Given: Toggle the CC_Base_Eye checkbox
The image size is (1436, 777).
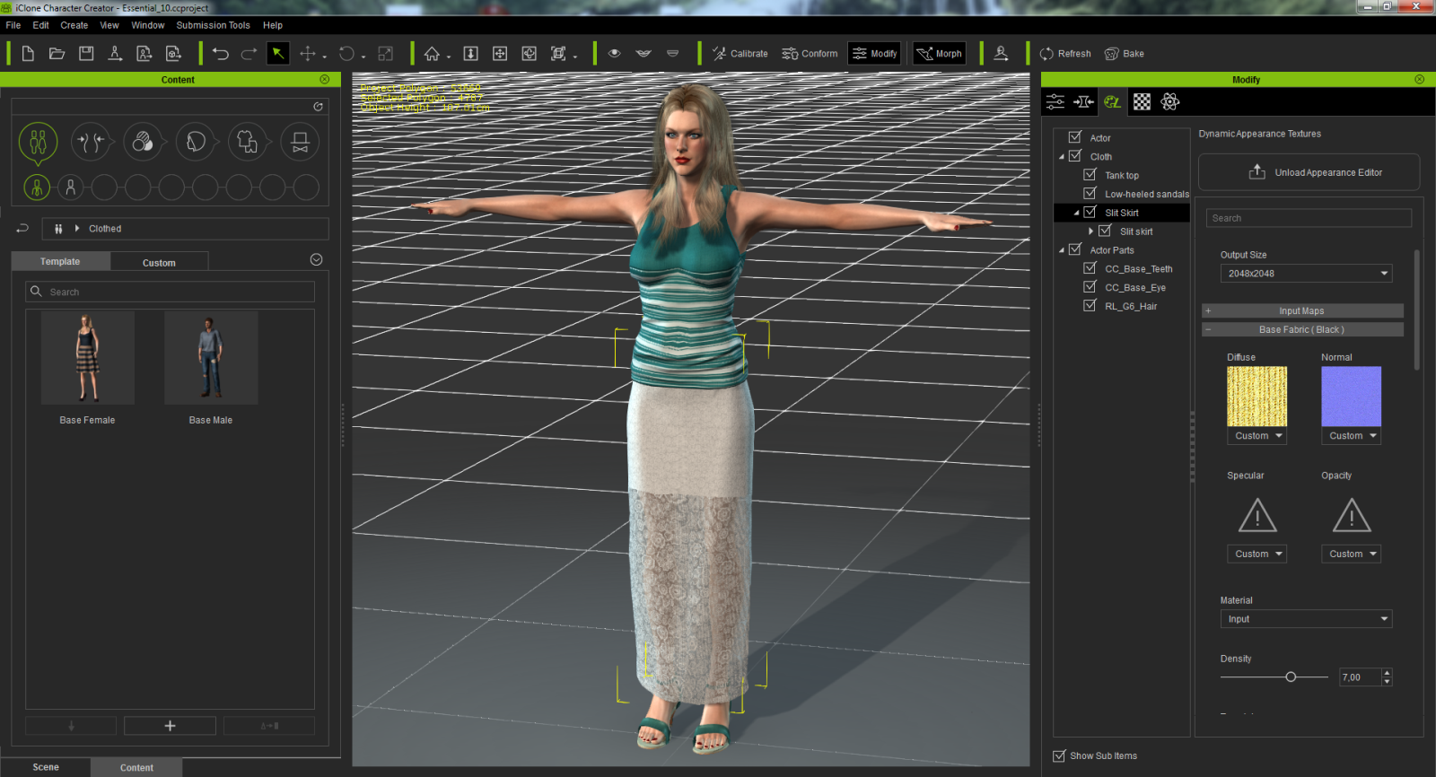Looking at the screenshot, I should (x=1090, y=287).
